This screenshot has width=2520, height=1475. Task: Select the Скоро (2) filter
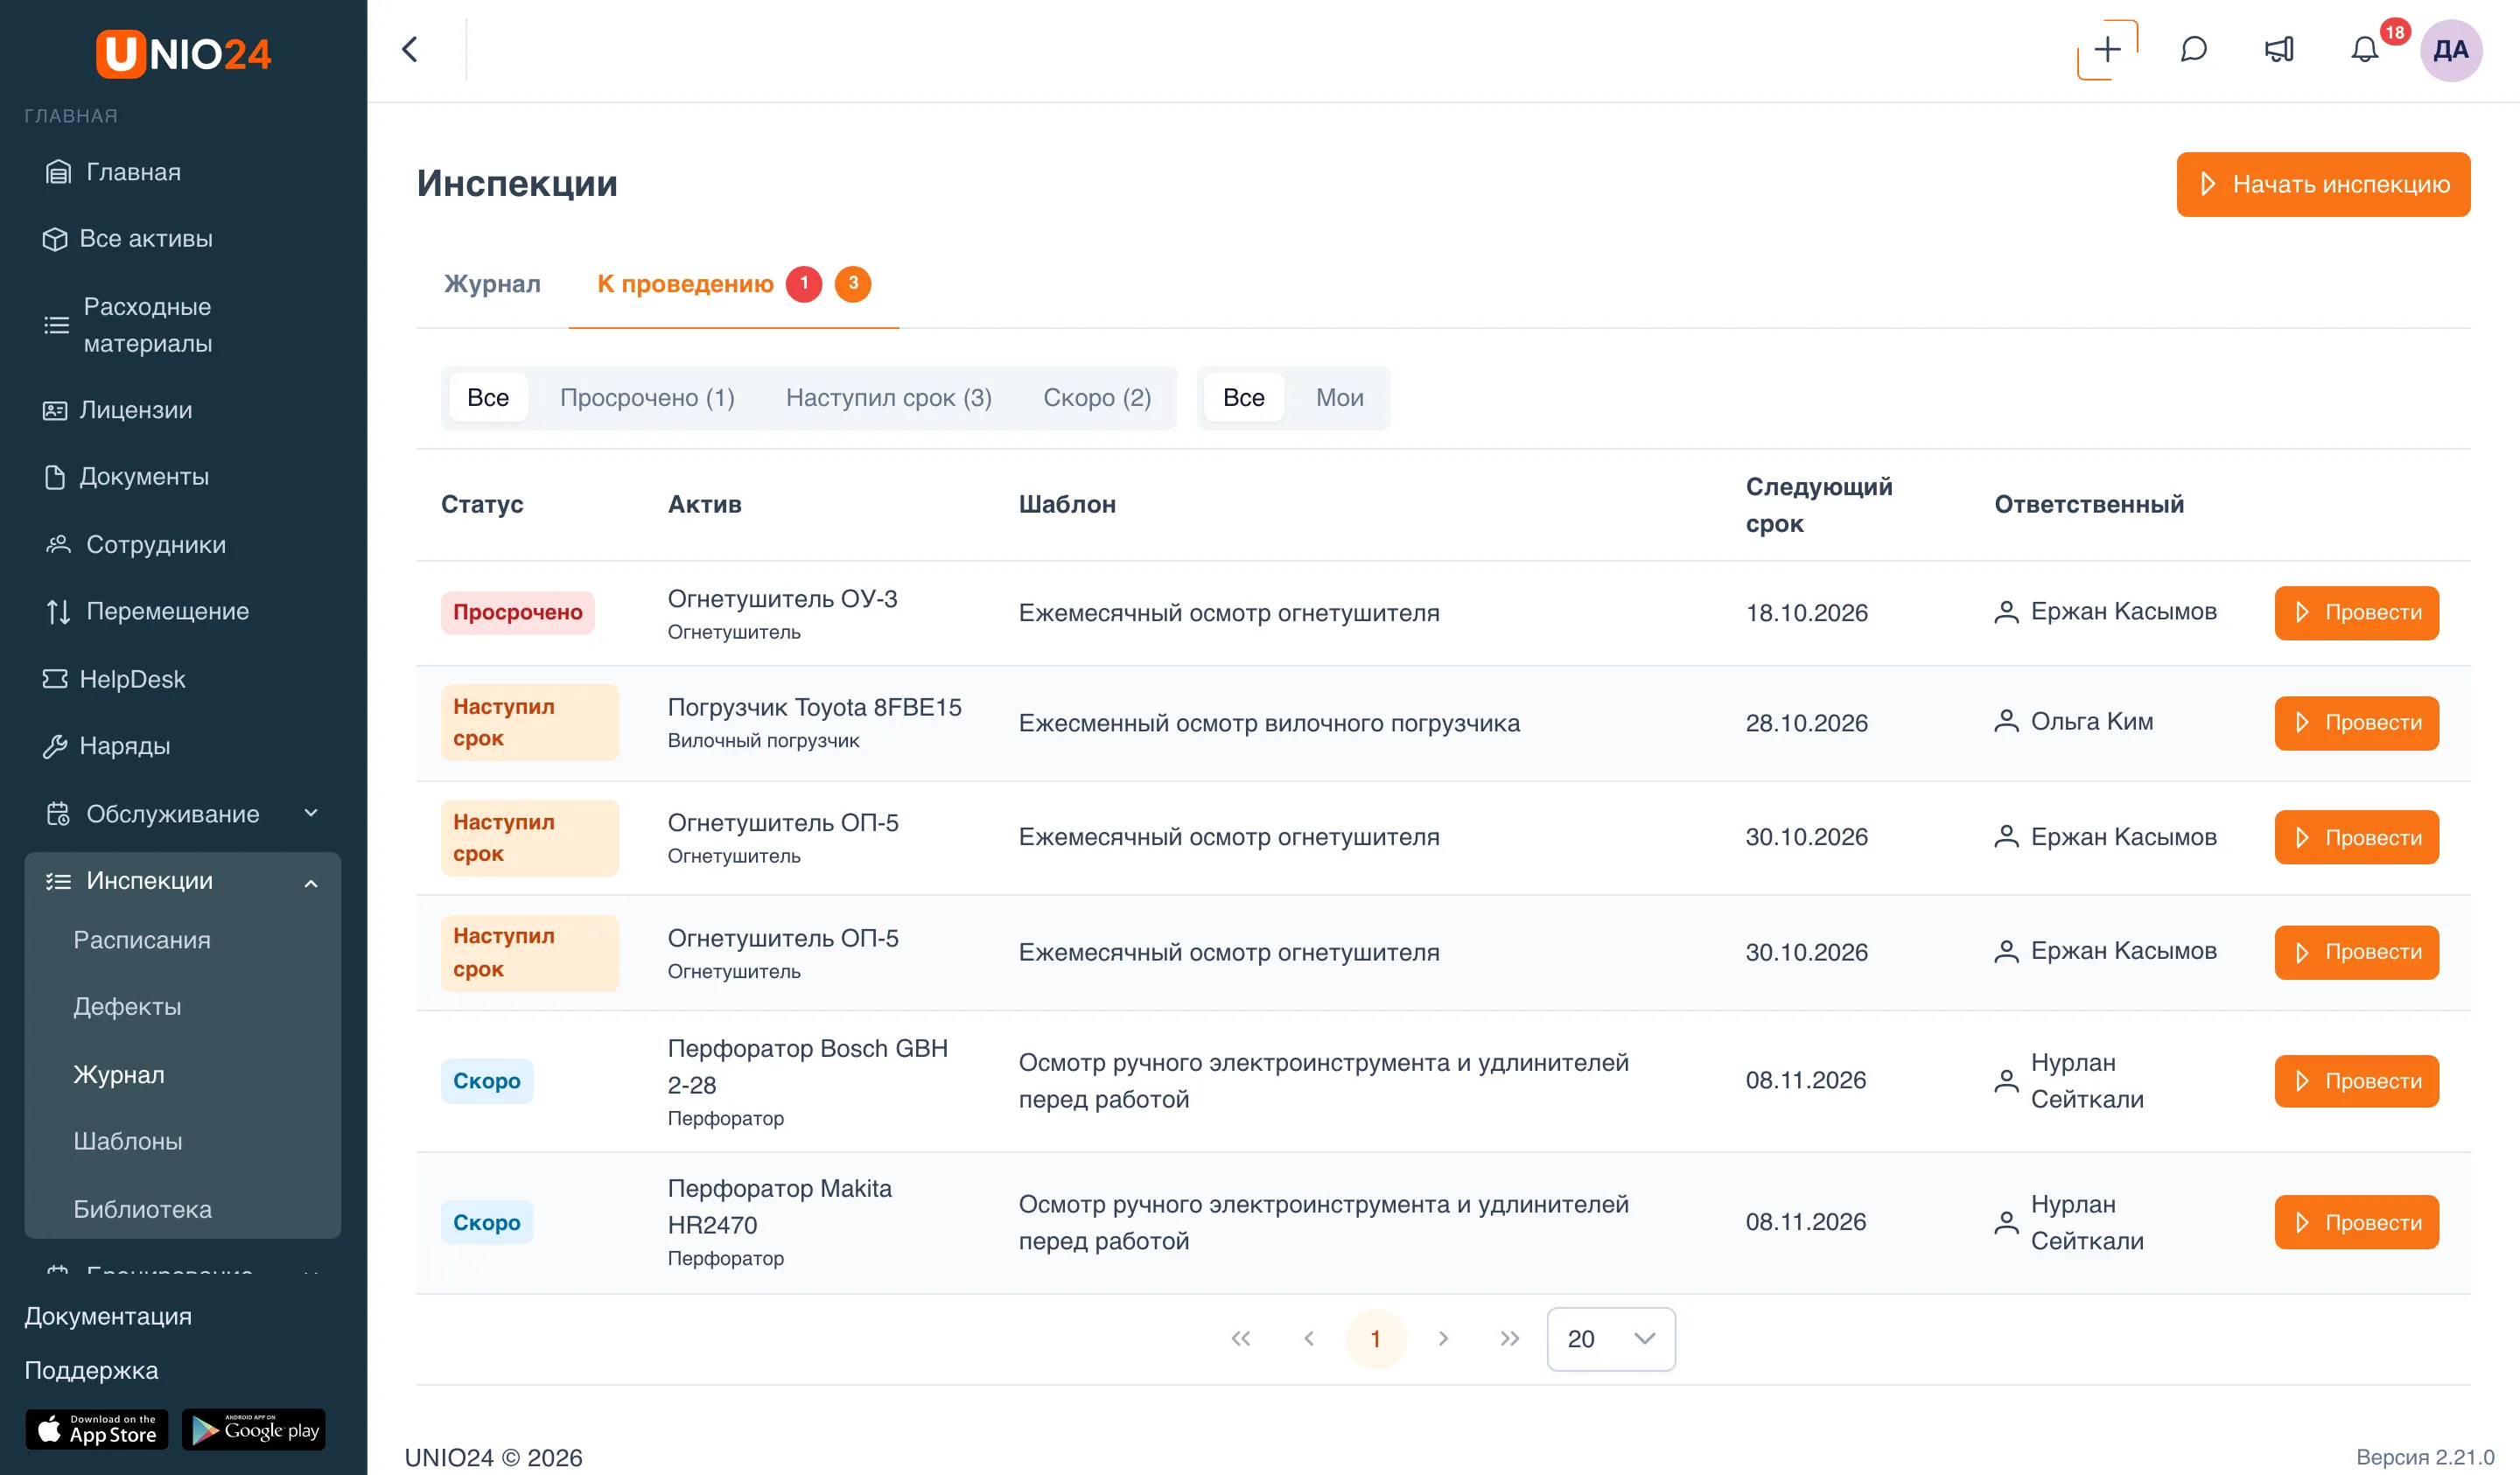pos(1097,397)
